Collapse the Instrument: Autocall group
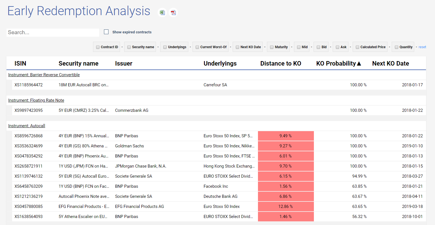435x225 pixels. (x=27, y=126)
